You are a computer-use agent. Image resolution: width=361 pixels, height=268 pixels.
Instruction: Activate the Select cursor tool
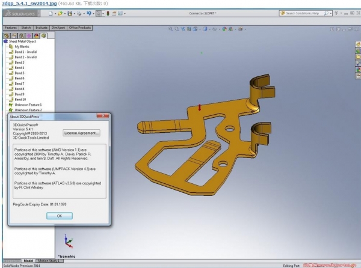(x=98, y=14)
